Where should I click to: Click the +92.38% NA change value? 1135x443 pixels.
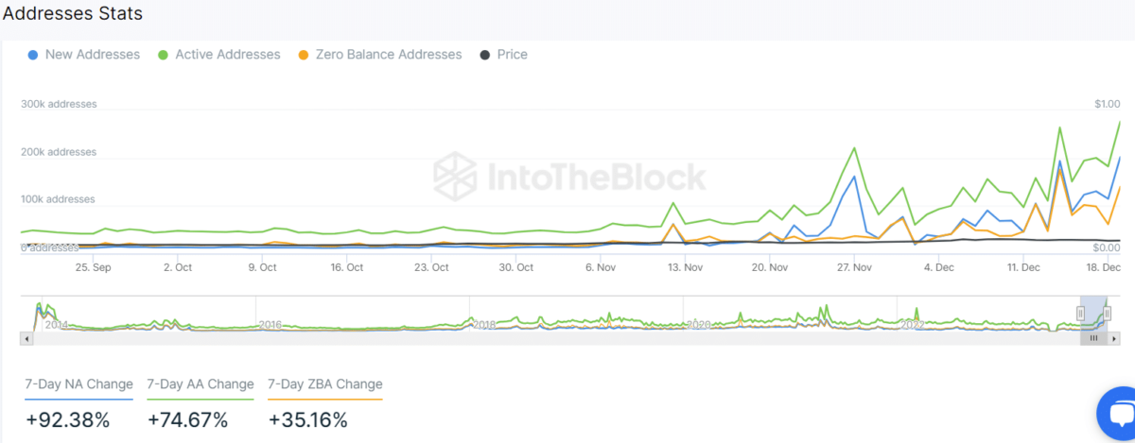68,419
